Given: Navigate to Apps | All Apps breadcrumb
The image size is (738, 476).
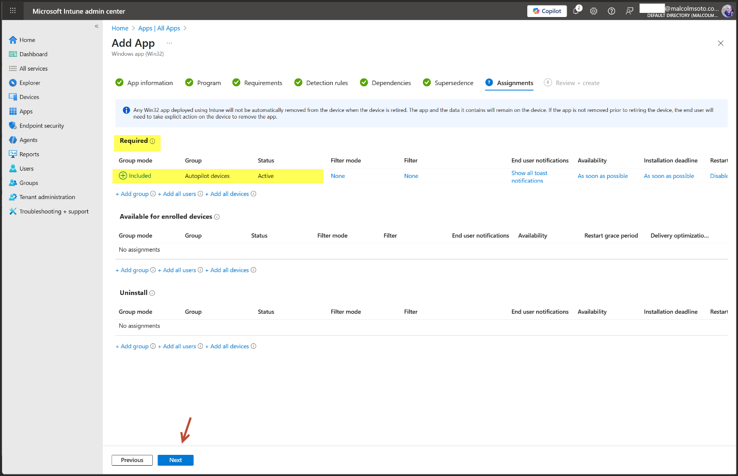Looking at the screenshot, I should [159, 28].
